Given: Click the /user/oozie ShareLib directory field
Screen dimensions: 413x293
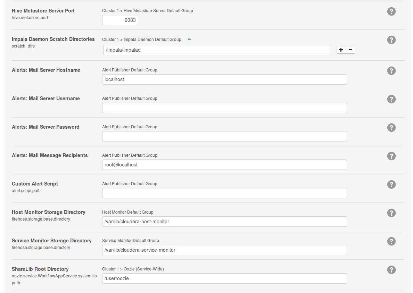Looking at the screenshot, I should coord(224,278).
